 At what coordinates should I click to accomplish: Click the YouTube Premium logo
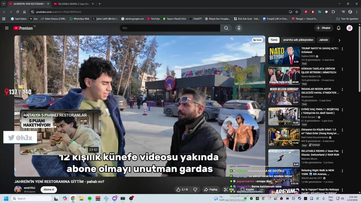(x=23, y=28)
